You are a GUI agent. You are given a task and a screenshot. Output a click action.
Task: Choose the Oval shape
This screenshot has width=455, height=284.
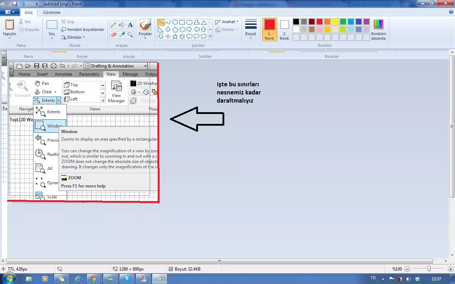point(175,22)
